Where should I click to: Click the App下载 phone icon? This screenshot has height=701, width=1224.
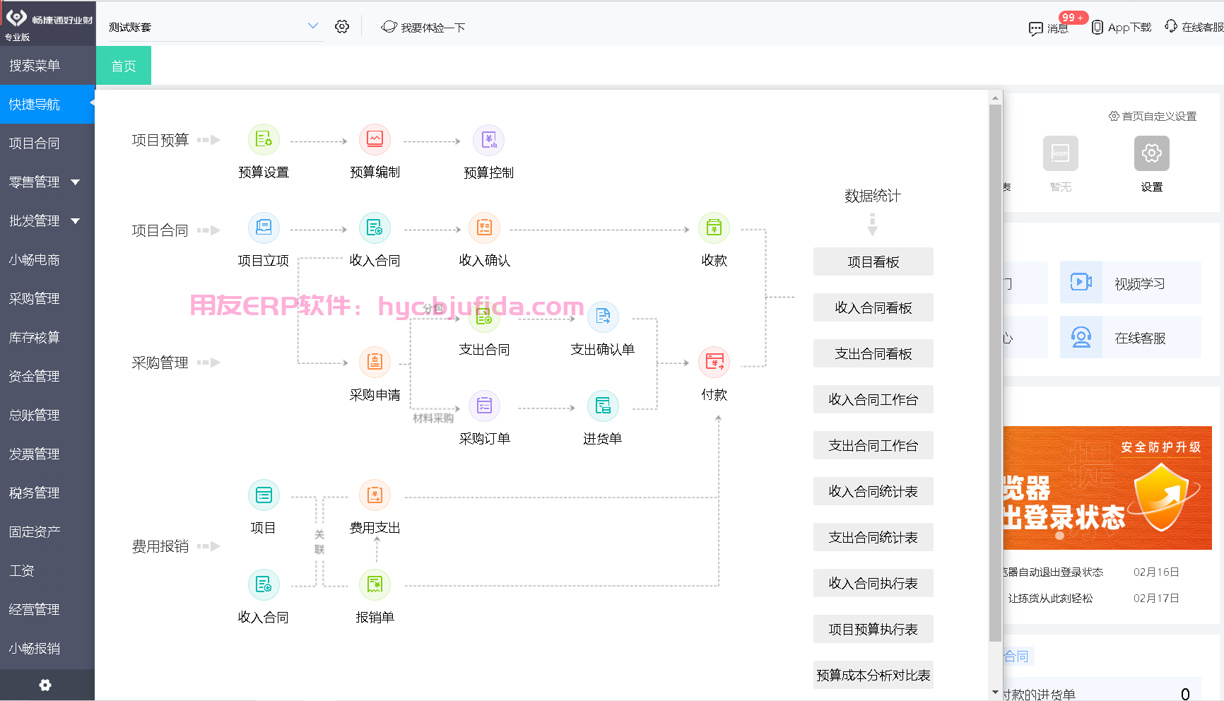click(x=1097, y=28)
